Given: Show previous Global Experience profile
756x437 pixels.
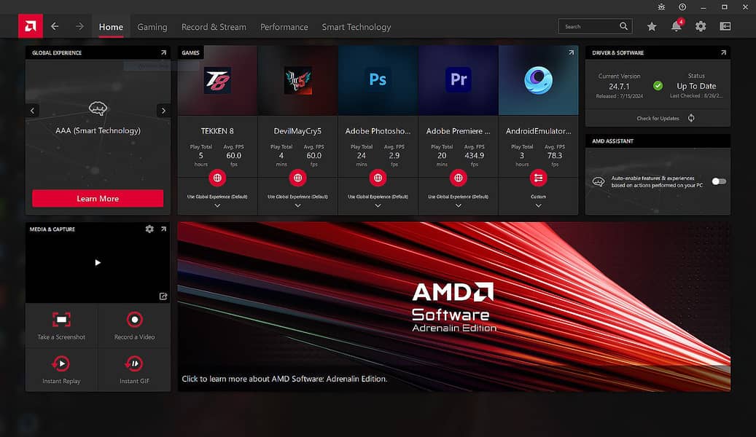Looking at the screenshot, I should click(32, 111).
